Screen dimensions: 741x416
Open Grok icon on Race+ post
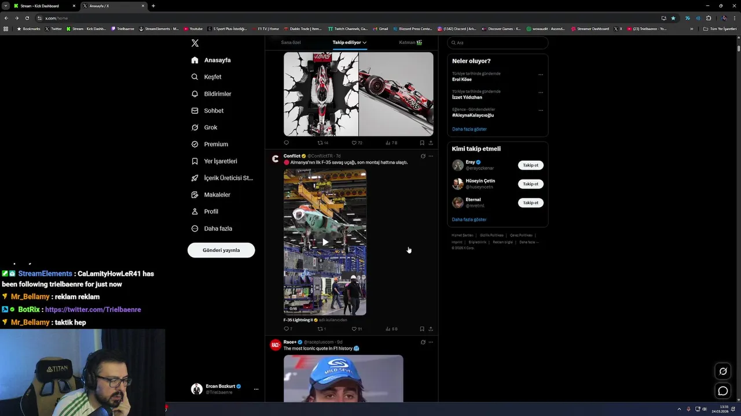[x=423, y=342]
